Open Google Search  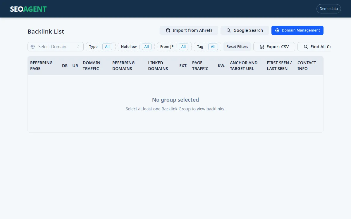click(x=245, y=30)
